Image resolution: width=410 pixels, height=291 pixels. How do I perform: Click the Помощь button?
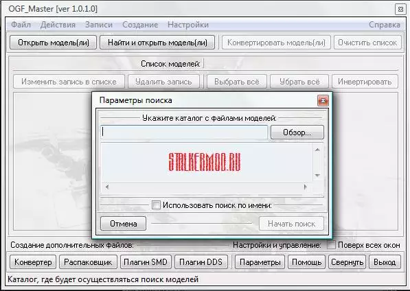306,261
